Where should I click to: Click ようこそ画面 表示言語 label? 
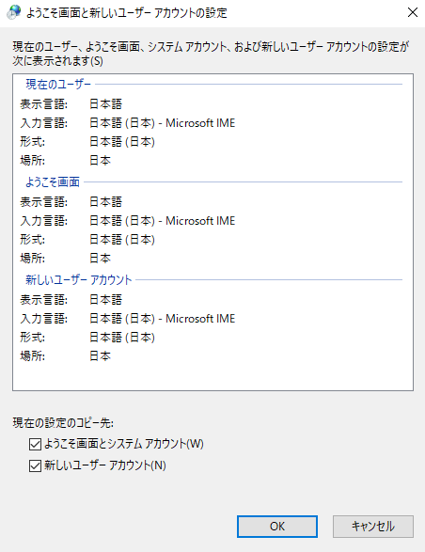coord(43,202)
